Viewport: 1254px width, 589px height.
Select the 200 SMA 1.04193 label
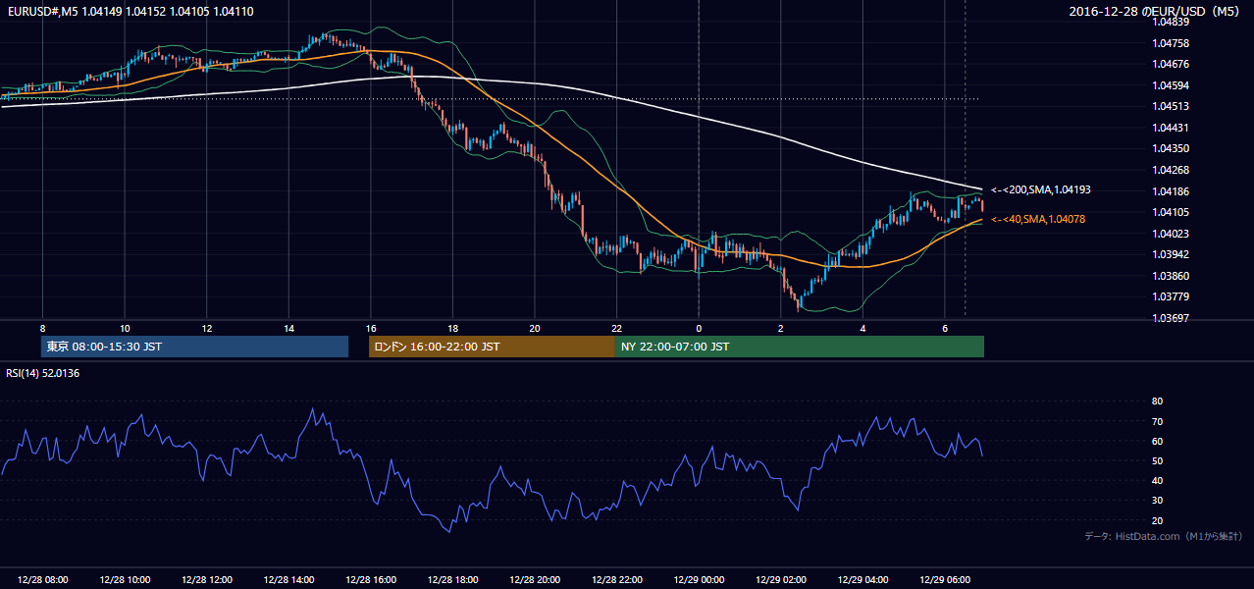[1041, 189]
